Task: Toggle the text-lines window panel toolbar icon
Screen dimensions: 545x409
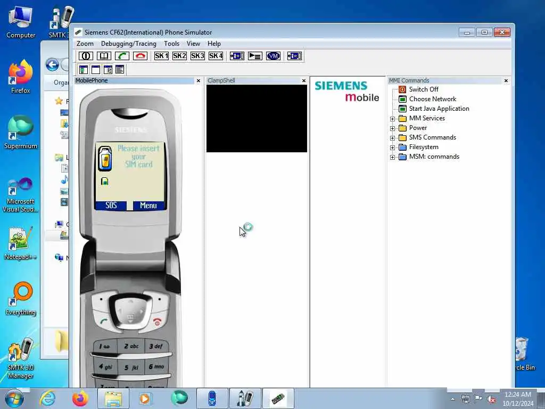Action: [x=120, y=70]
